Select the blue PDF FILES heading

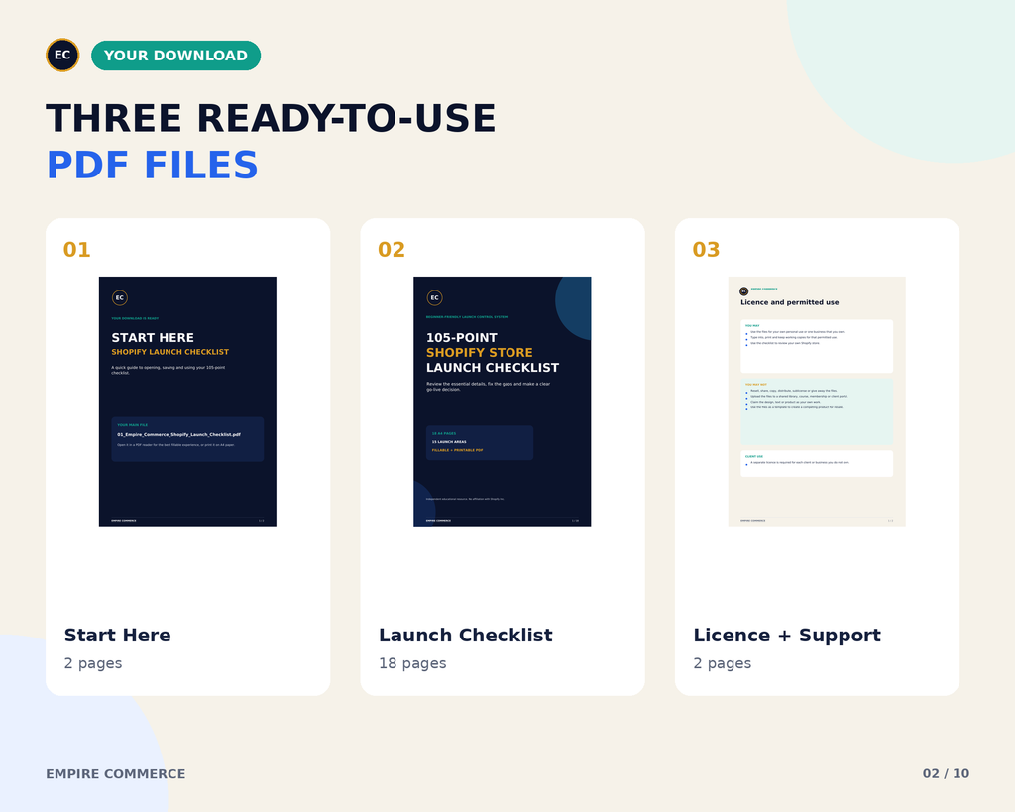point(152,165)
